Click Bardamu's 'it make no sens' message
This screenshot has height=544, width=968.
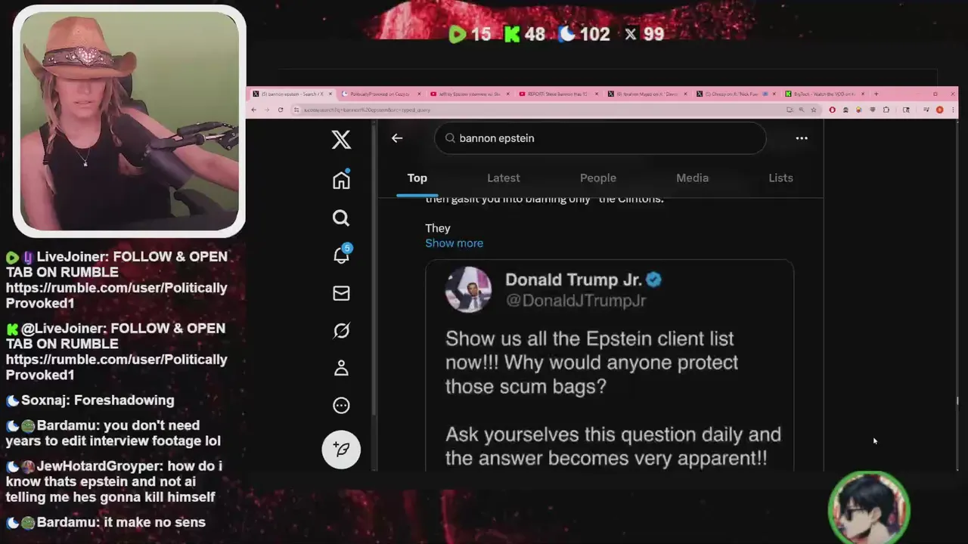click(x=106, y=522)
